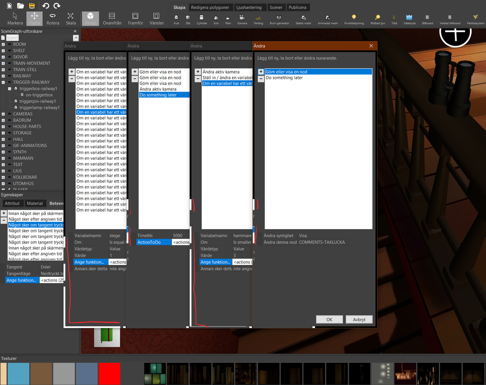
Task: Expand the CAMERAS tree node
Action: point(3,114)
